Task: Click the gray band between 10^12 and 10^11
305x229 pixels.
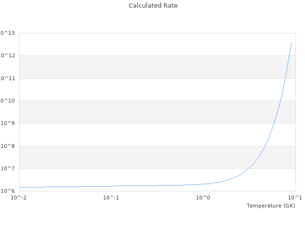Action: click(x=157, y=67)
